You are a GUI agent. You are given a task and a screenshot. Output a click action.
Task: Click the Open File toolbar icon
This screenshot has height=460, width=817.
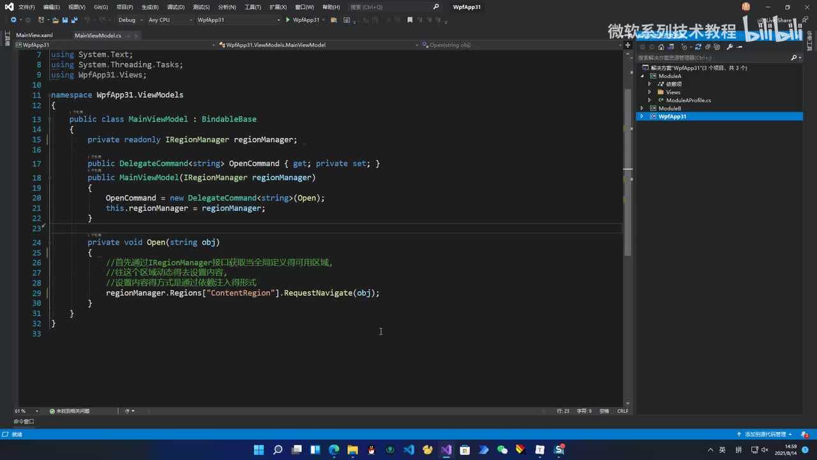click(56, 20)
